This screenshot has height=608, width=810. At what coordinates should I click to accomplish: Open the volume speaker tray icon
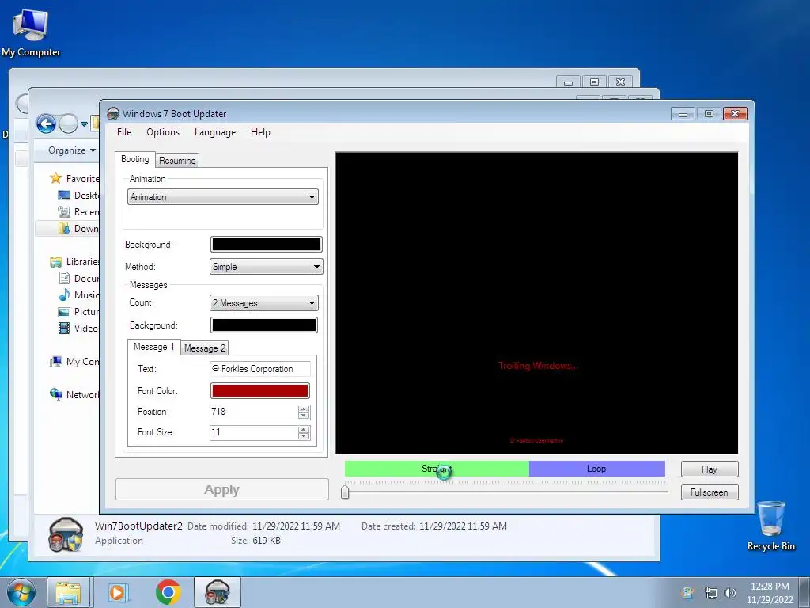click(729, 593)
